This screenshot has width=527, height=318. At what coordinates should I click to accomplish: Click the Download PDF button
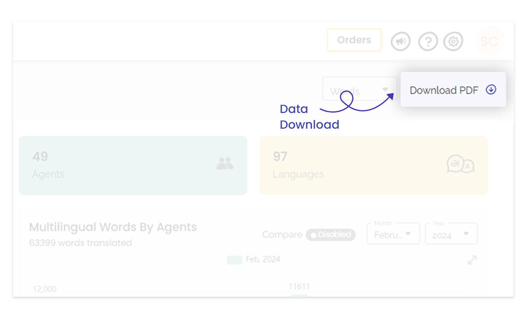pyautogui.click(x=453, y=90)
